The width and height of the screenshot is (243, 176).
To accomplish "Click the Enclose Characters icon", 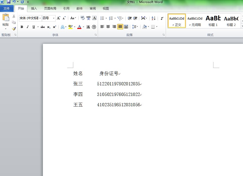I will (94, 27).
